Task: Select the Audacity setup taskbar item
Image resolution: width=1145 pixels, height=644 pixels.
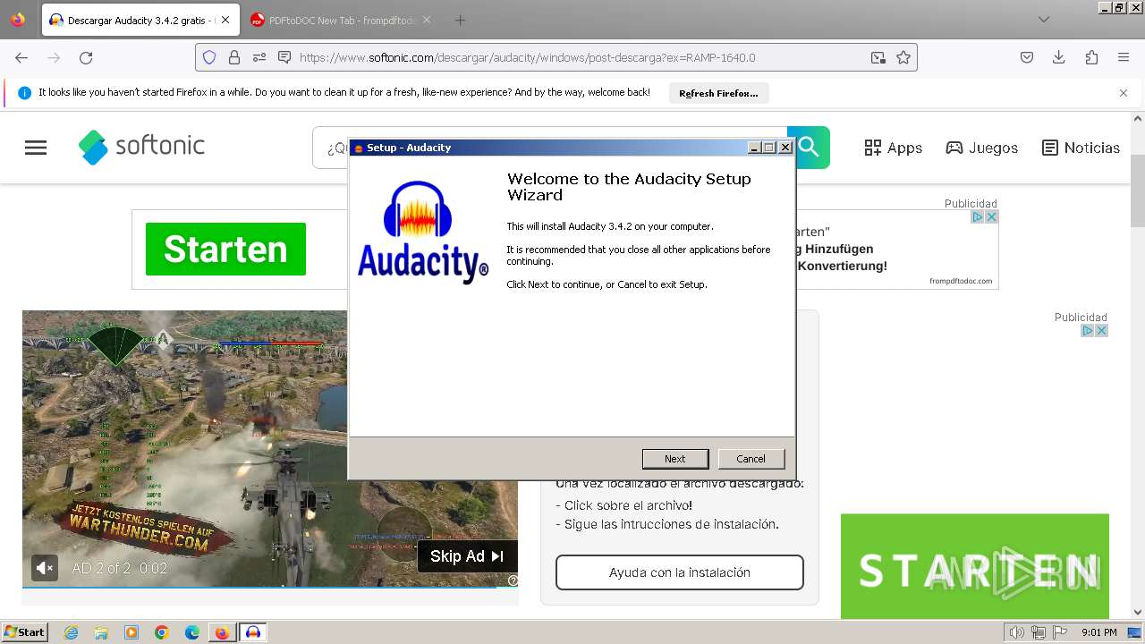Action: pyautogui.click(x=252, y=632)
